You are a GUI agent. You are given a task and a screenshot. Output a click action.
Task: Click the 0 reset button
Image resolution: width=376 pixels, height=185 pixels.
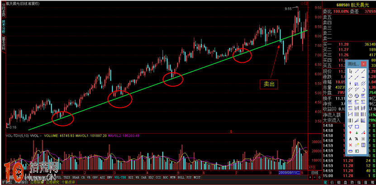pyautogui.click(x=319, y=177)
